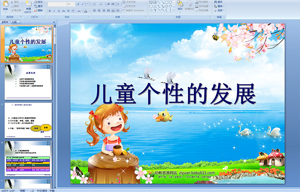Open the Line Spacing menu
Screen dimensions: 300x192
tap(118, 4)
